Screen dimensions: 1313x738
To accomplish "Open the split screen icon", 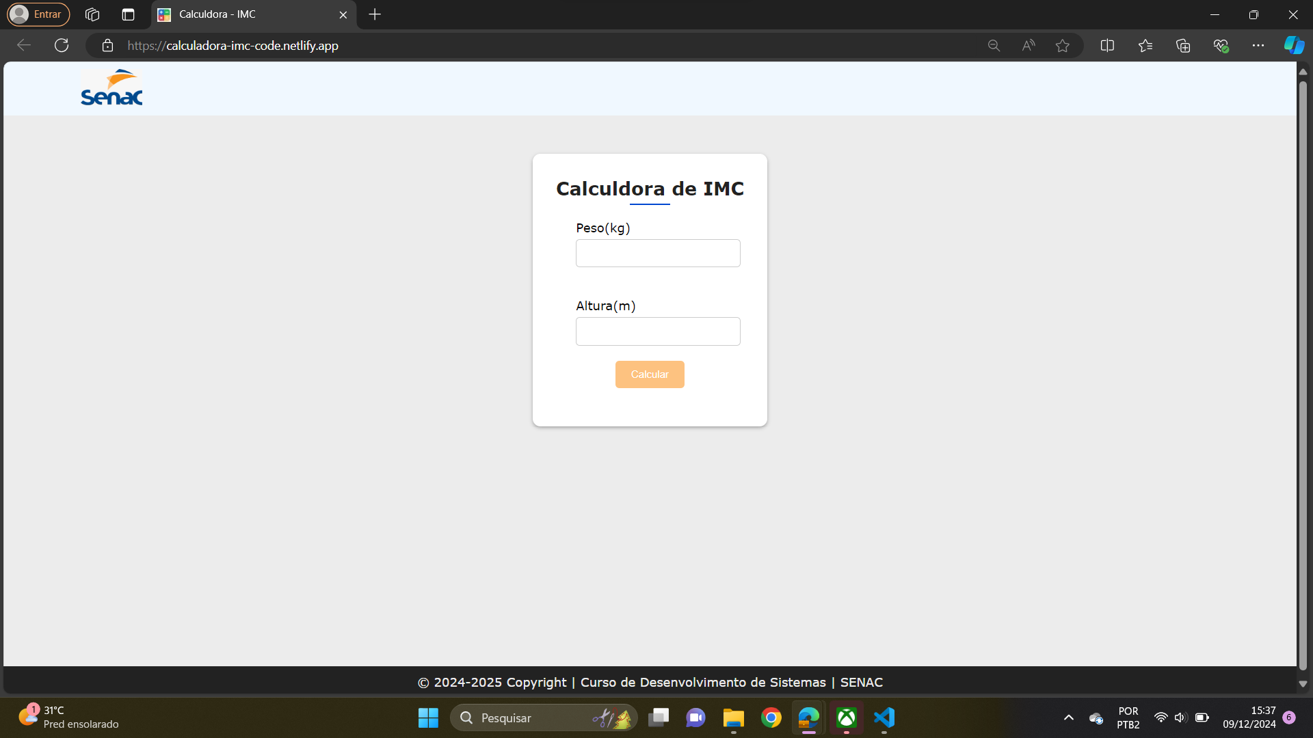I will (x=1107, y=46).
